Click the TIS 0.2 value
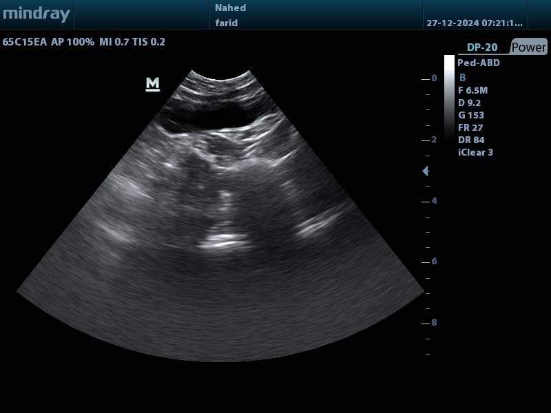 pos(149,42)
